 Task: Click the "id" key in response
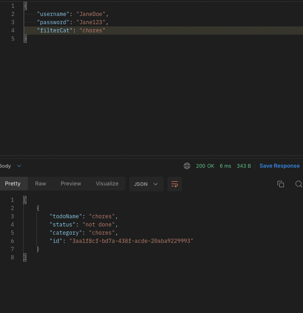click(x=56, y=241)
